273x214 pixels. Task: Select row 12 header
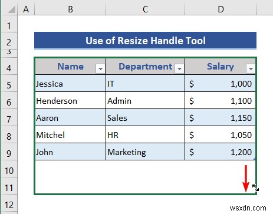pos(9,203)
